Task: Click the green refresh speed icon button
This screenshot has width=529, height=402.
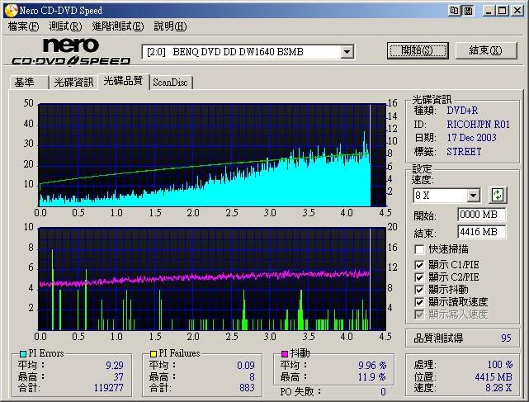Action: (498, 195)
